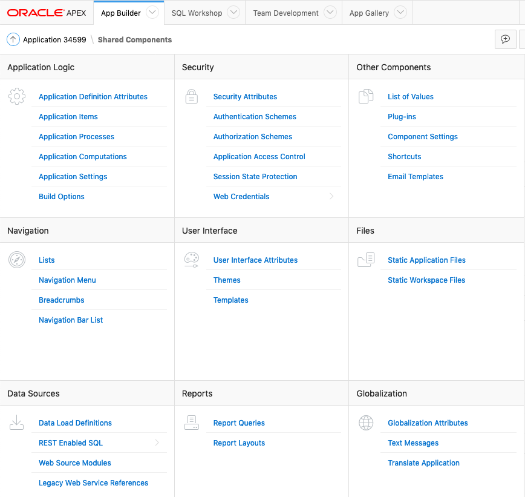This screenshot has height=497, width=525.
Task: Click the download icon in Data Sources region
Action: [x=17, y=423]
